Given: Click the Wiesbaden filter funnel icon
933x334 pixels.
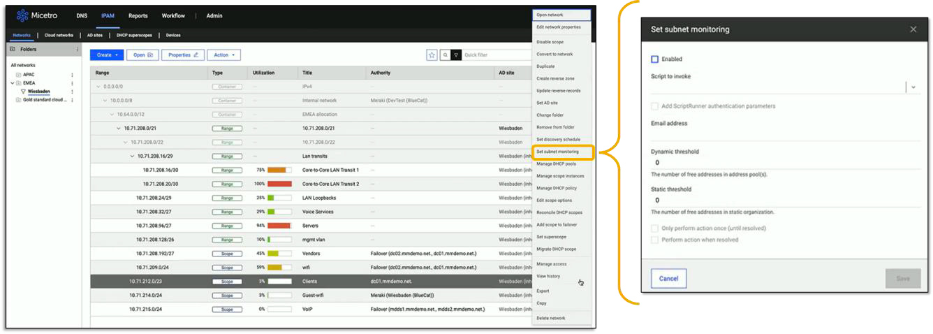Looking at the screenshot, I should [23, 92].
